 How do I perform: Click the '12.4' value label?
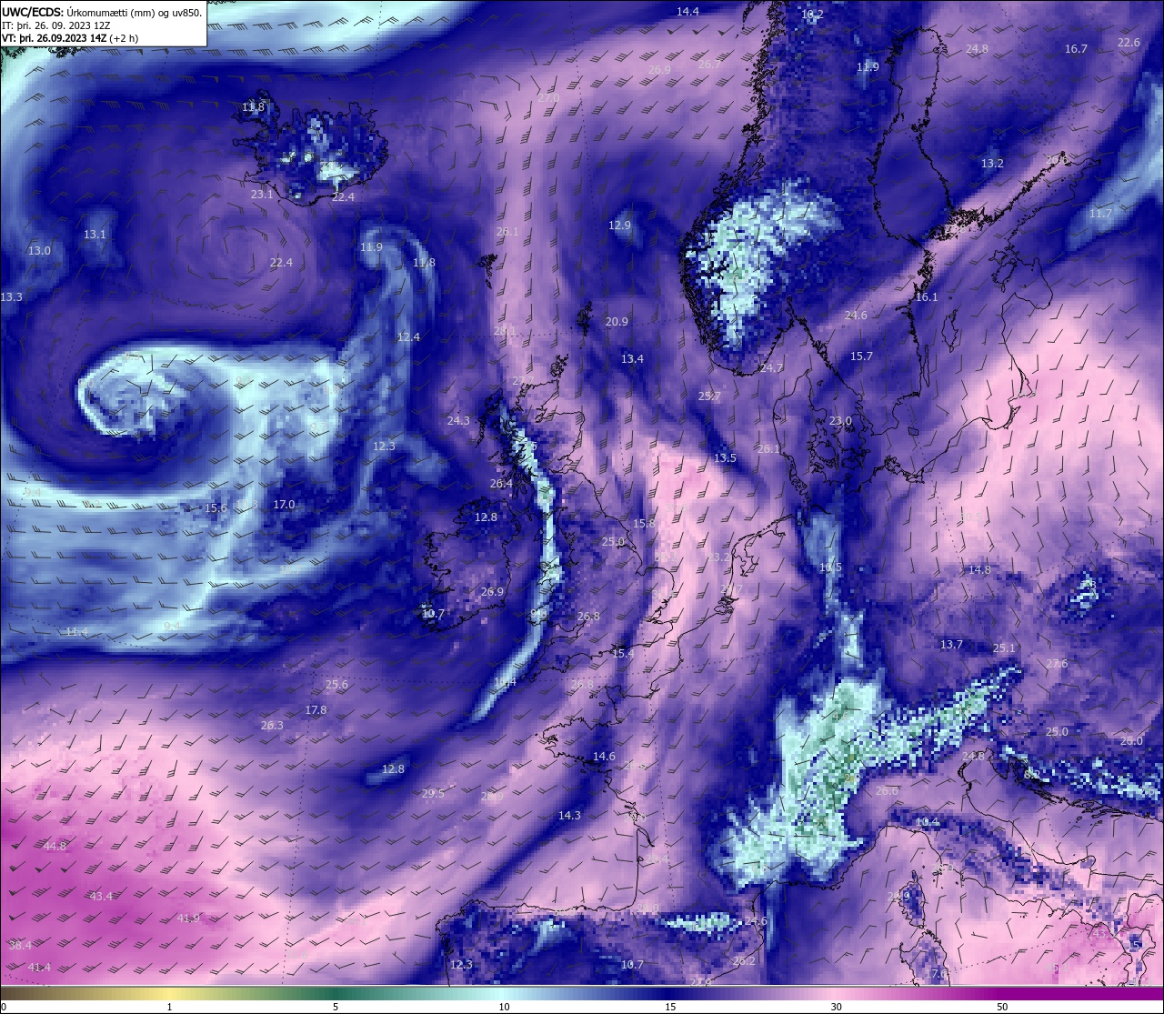(408, 337)
